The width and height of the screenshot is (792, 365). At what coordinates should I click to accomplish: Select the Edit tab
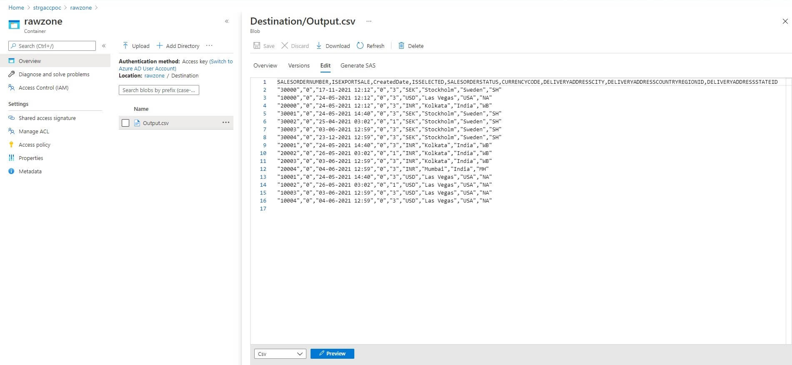click(326, 65)
